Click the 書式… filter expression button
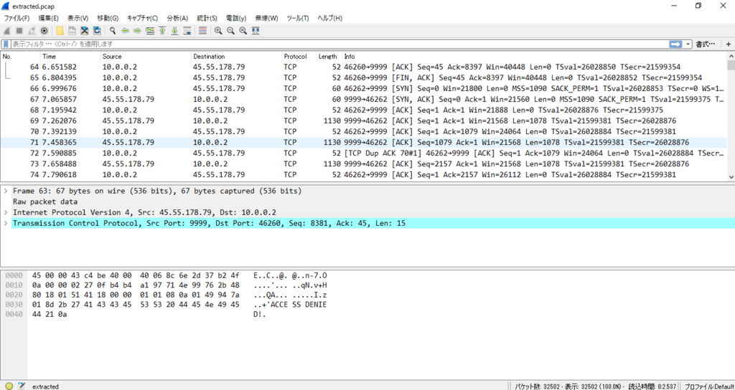The height and width of the screenshot is (390, 735). pyautogui.click(x=706, y=44)
